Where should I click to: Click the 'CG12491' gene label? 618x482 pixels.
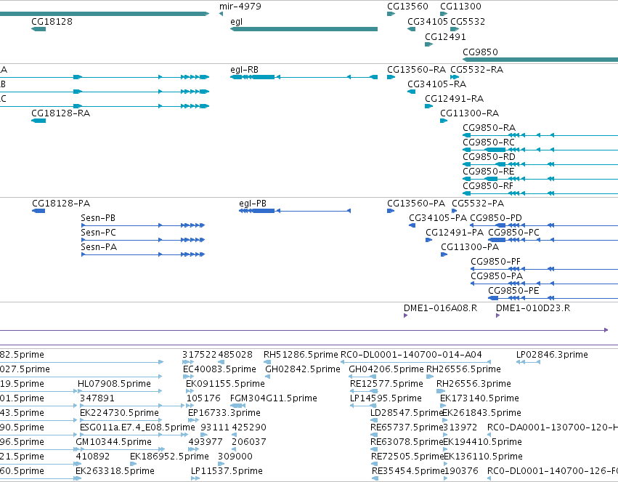coord(445,37)
